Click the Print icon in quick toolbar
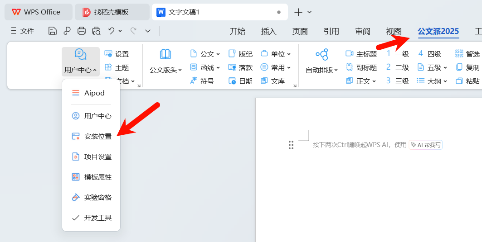The width and height of the screenshot is (482, 242). [x=82, y=31]
